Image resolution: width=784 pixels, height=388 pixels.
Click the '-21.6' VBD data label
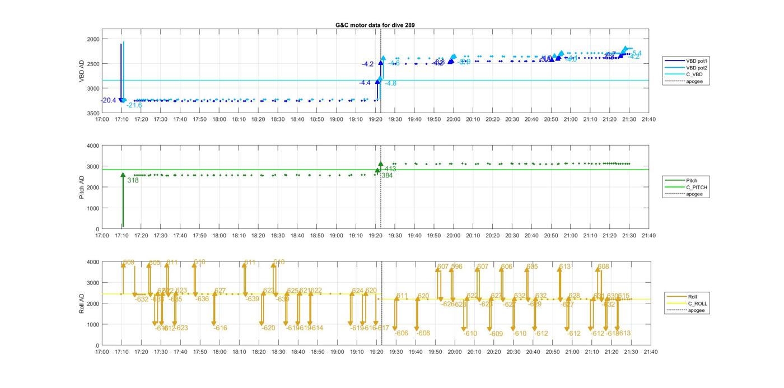[134, 105]
